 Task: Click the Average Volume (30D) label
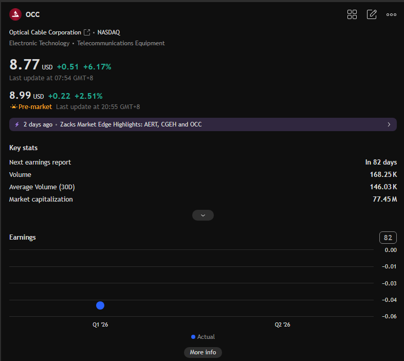coord(42,187)
